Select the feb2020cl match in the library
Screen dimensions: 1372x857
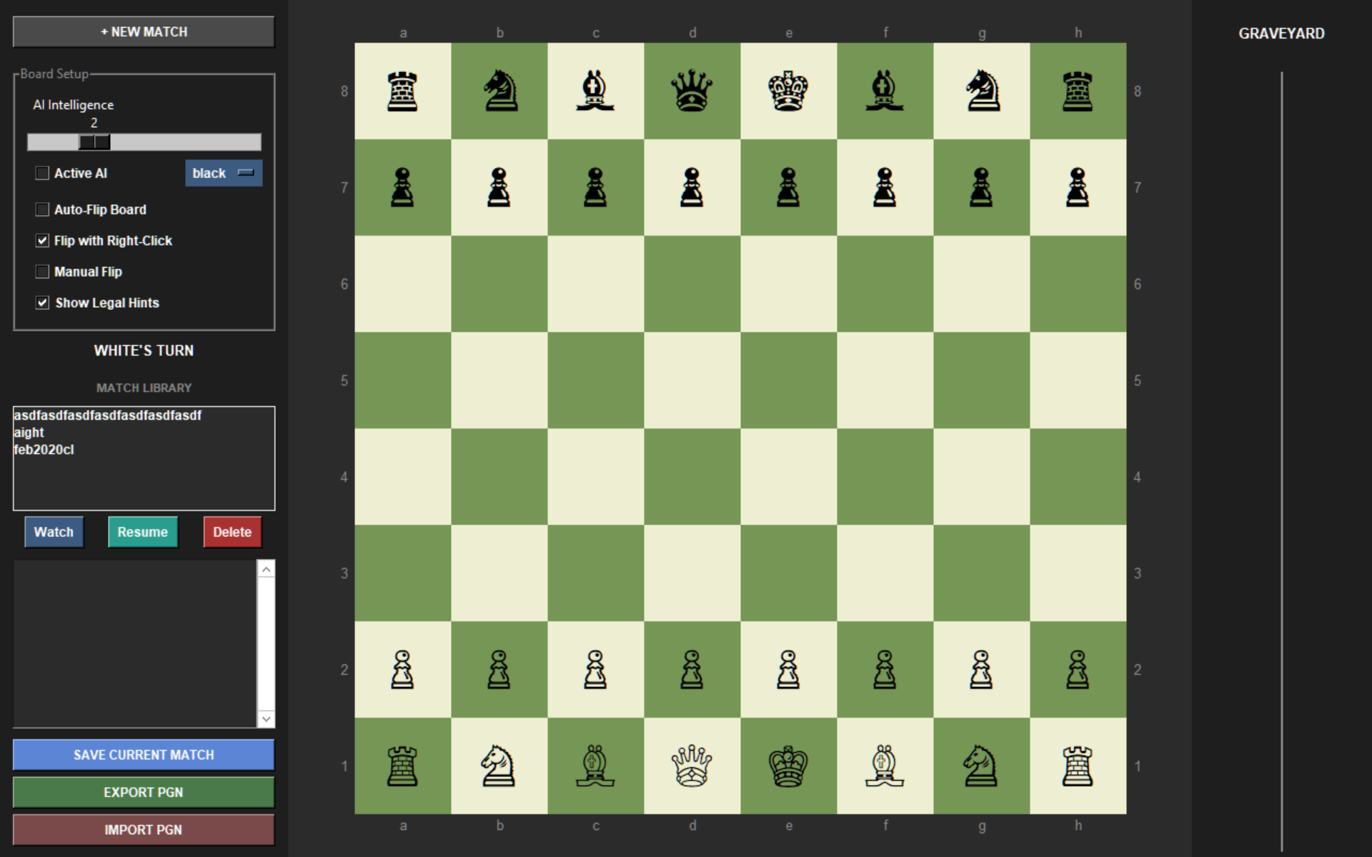44,450
